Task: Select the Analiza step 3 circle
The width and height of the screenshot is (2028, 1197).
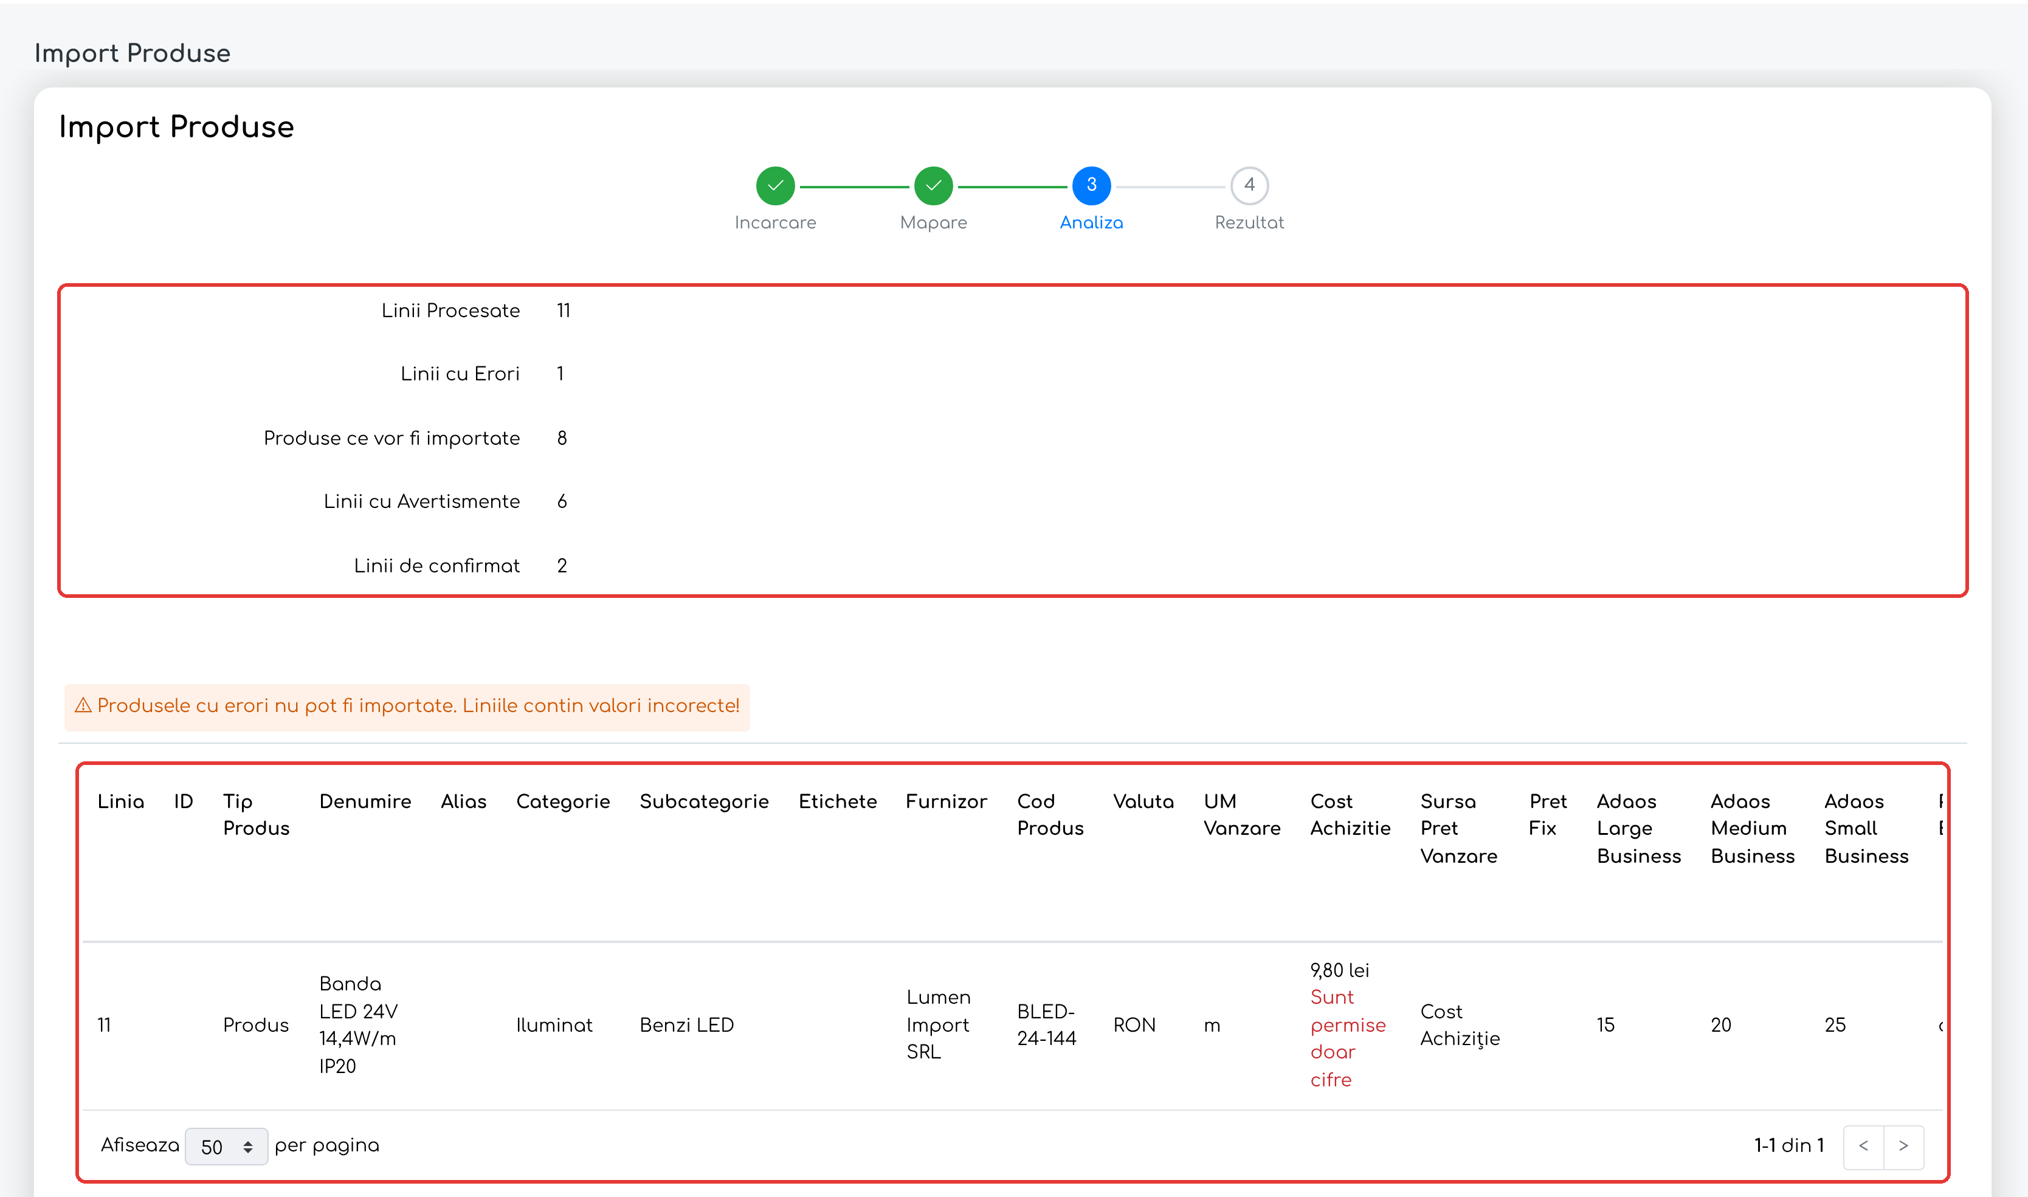Action: [1091, 185]
